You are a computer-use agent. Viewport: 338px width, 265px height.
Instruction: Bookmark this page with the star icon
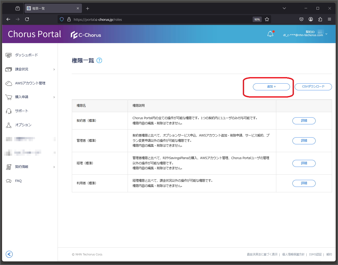tap(267, 19)
